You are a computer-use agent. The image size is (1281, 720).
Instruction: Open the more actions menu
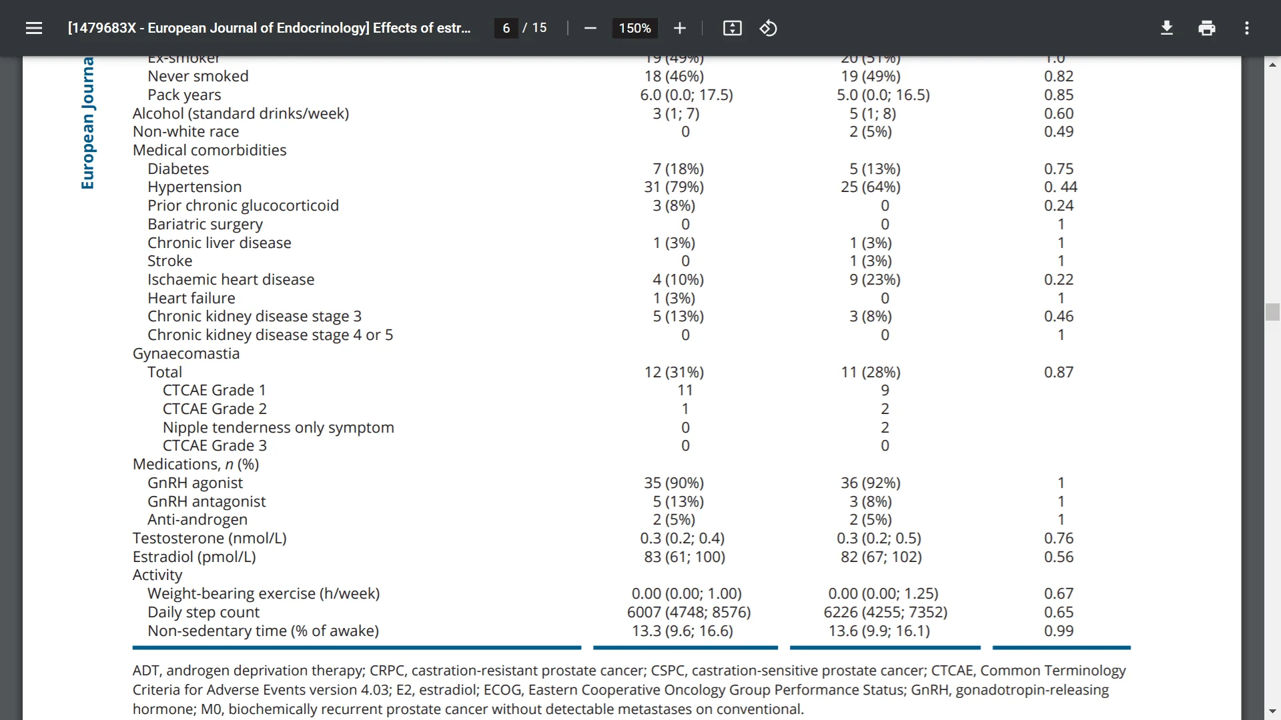click(x=1246, y=28)
